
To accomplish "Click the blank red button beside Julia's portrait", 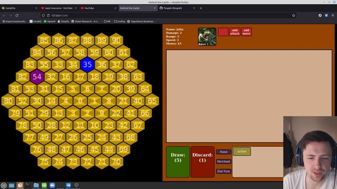I will [223, 32].
